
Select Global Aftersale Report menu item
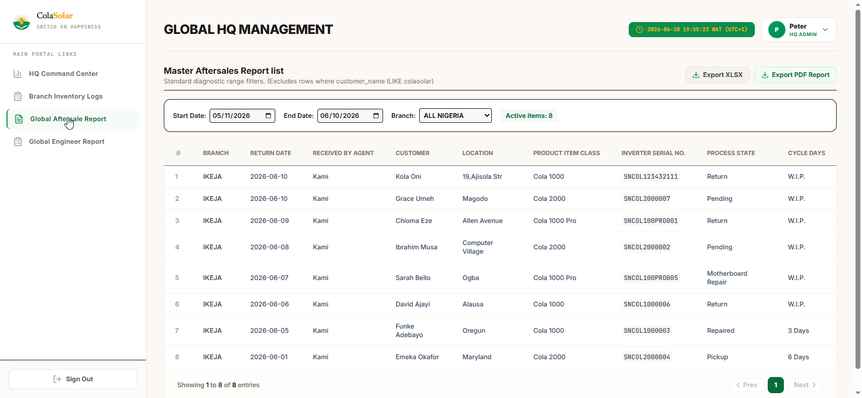(73, 119)
